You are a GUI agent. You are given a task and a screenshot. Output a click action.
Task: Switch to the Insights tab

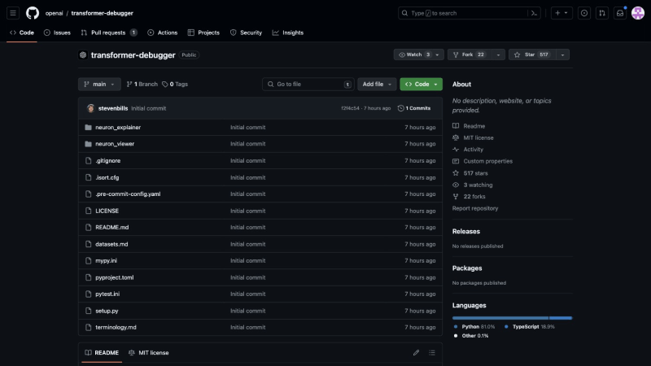[x=288, y=33]
